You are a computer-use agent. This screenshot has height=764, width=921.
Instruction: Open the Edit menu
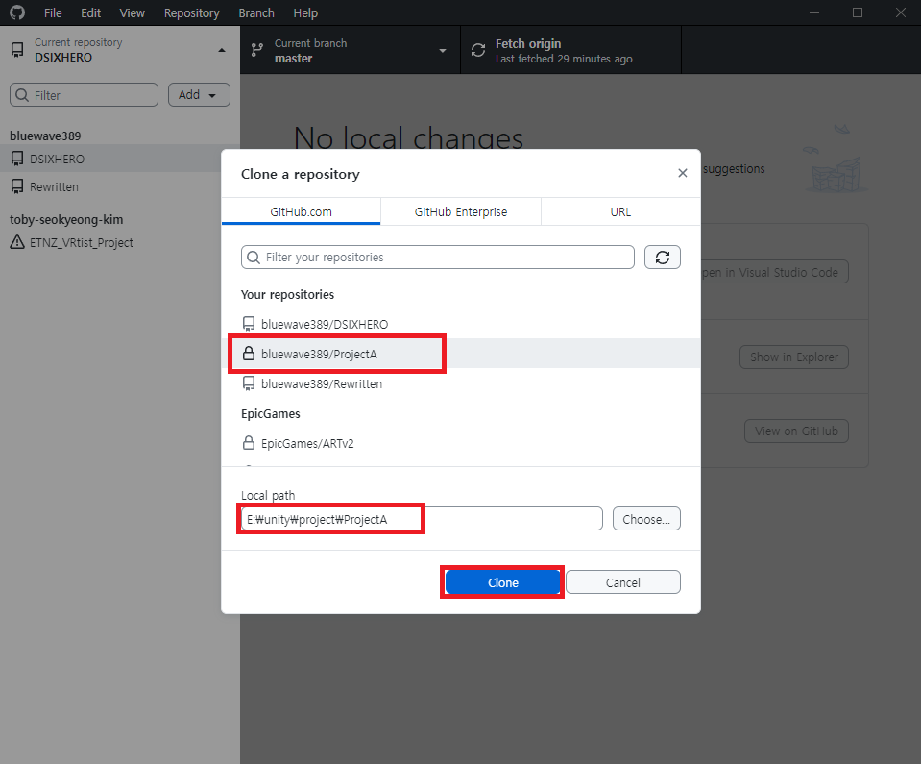pos(90,12)
